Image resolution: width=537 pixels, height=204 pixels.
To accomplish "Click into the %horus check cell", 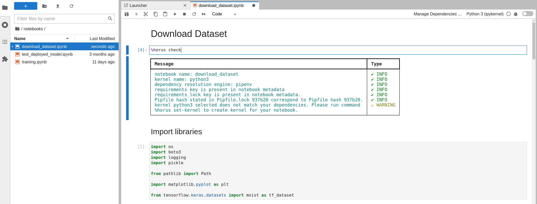I will (338, 50).
